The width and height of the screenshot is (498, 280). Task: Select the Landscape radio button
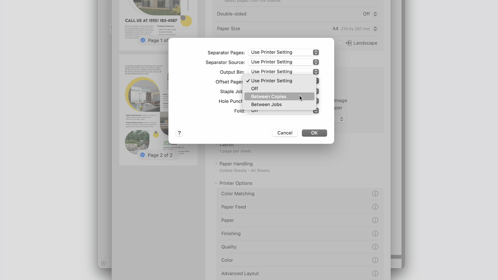[340, 43]
